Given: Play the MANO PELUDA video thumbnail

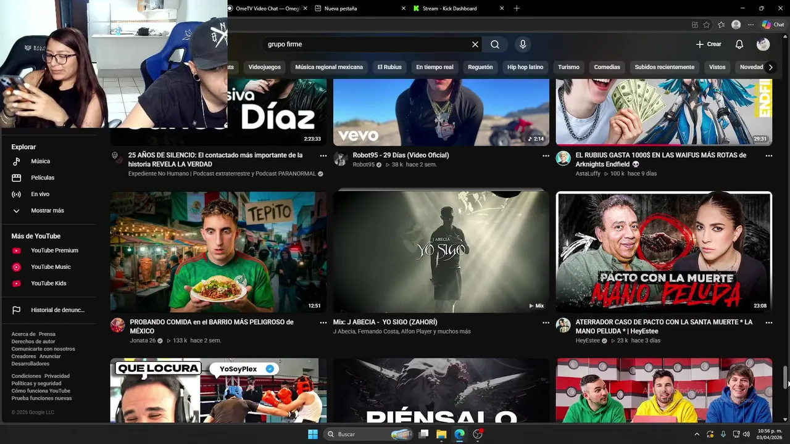Looking at the screenshot, I should pos(664,252).
